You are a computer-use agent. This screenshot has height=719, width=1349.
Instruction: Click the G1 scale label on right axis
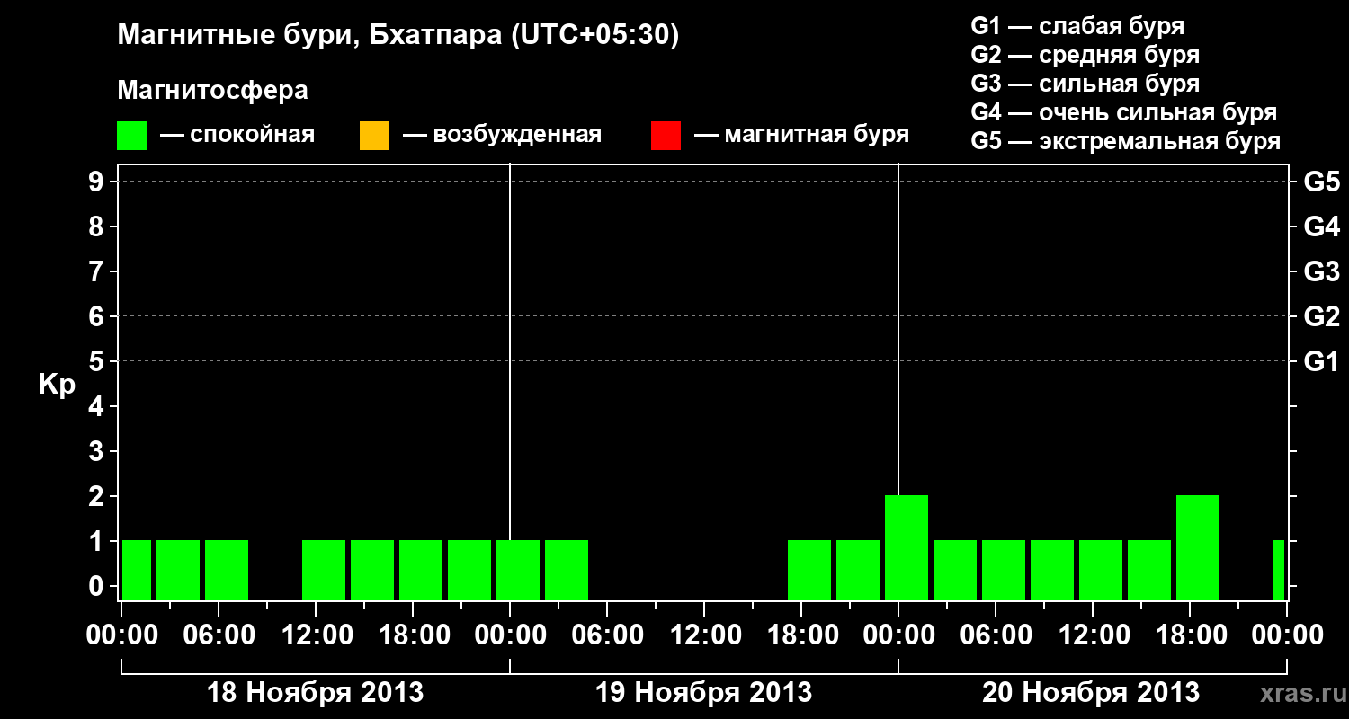pyautogui.click(x=1322, y=361)
